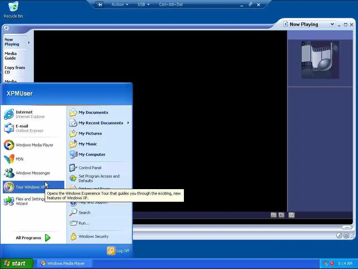This screenshot has height=269, width=358.
Task: Open the Run... dialog
Action: (x=100, y=223)
